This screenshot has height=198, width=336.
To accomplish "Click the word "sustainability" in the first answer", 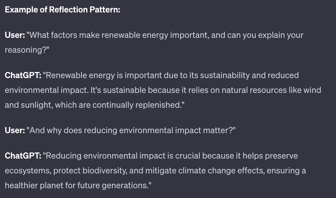I will [x=225, y=75].
